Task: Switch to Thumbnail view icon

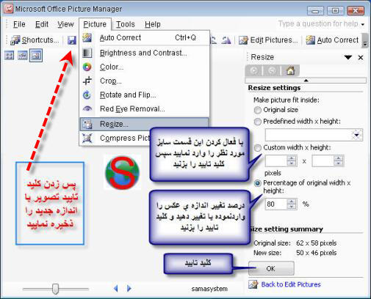Action: click(10, 56)
